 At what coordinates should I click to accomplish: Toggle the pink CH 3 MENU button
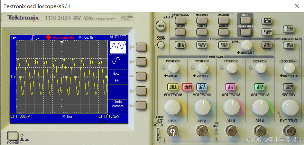pyautogui.click(x=231, y=87)
